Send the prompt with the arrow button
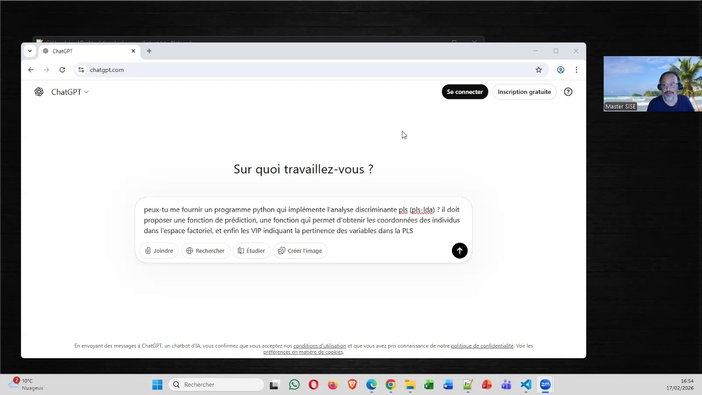Image resolution: width=702 pixels, height=395 pixels. [460, 251]
